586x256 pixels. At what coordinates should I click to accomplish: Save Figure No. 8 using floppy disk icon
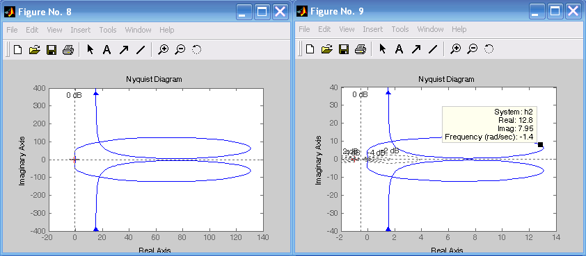point(52,49)
